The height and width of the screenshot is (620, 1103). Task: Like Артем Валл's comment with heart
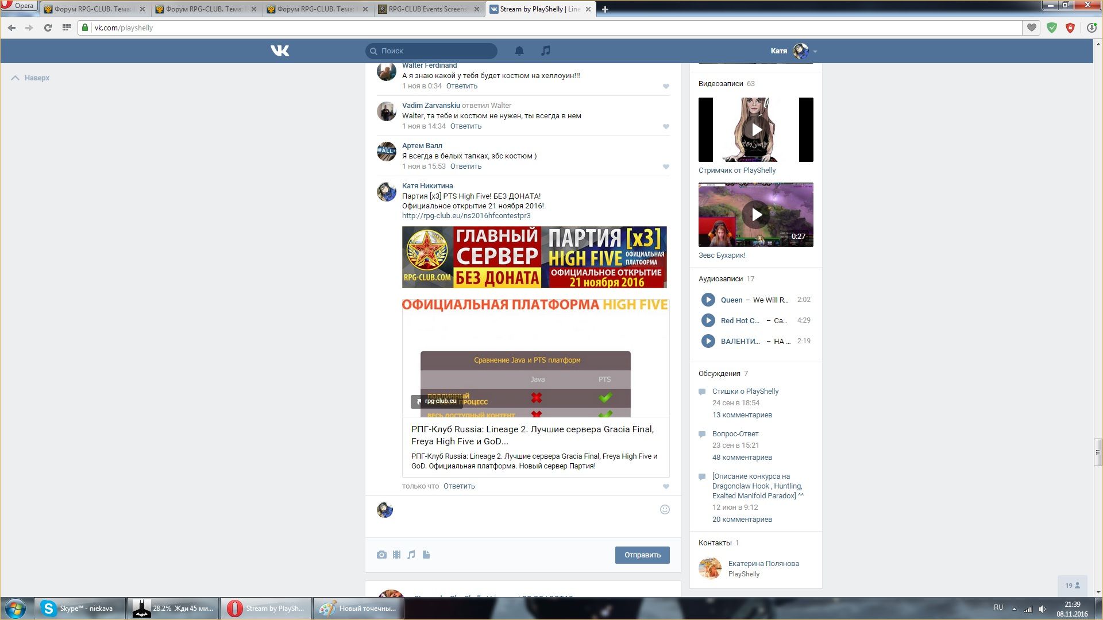tap(666, 166)
